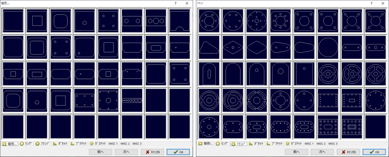Screen dimensions: 389x157
Task: Select the three-spoke wheel flange shape
Action: 351,74
